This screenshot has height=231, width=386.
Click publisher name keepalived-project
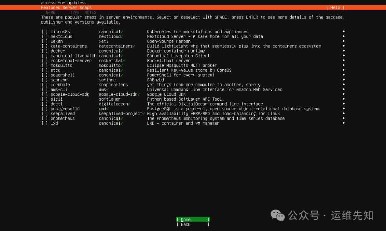point(120,114)
